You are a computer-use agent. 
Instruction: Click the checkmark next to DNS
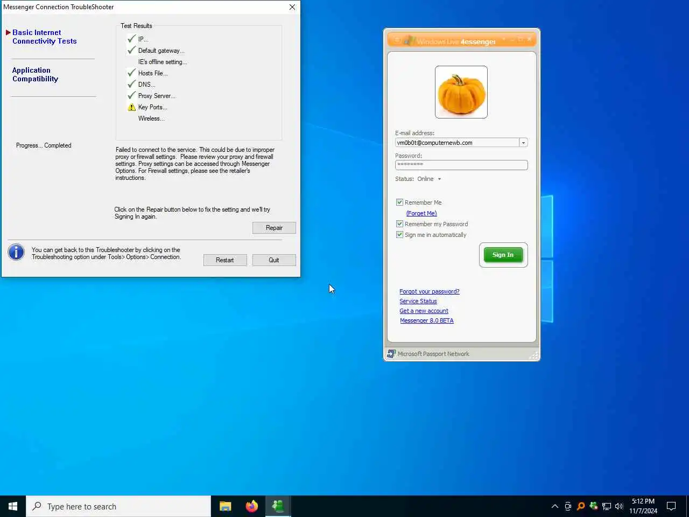tap(131, 84)
